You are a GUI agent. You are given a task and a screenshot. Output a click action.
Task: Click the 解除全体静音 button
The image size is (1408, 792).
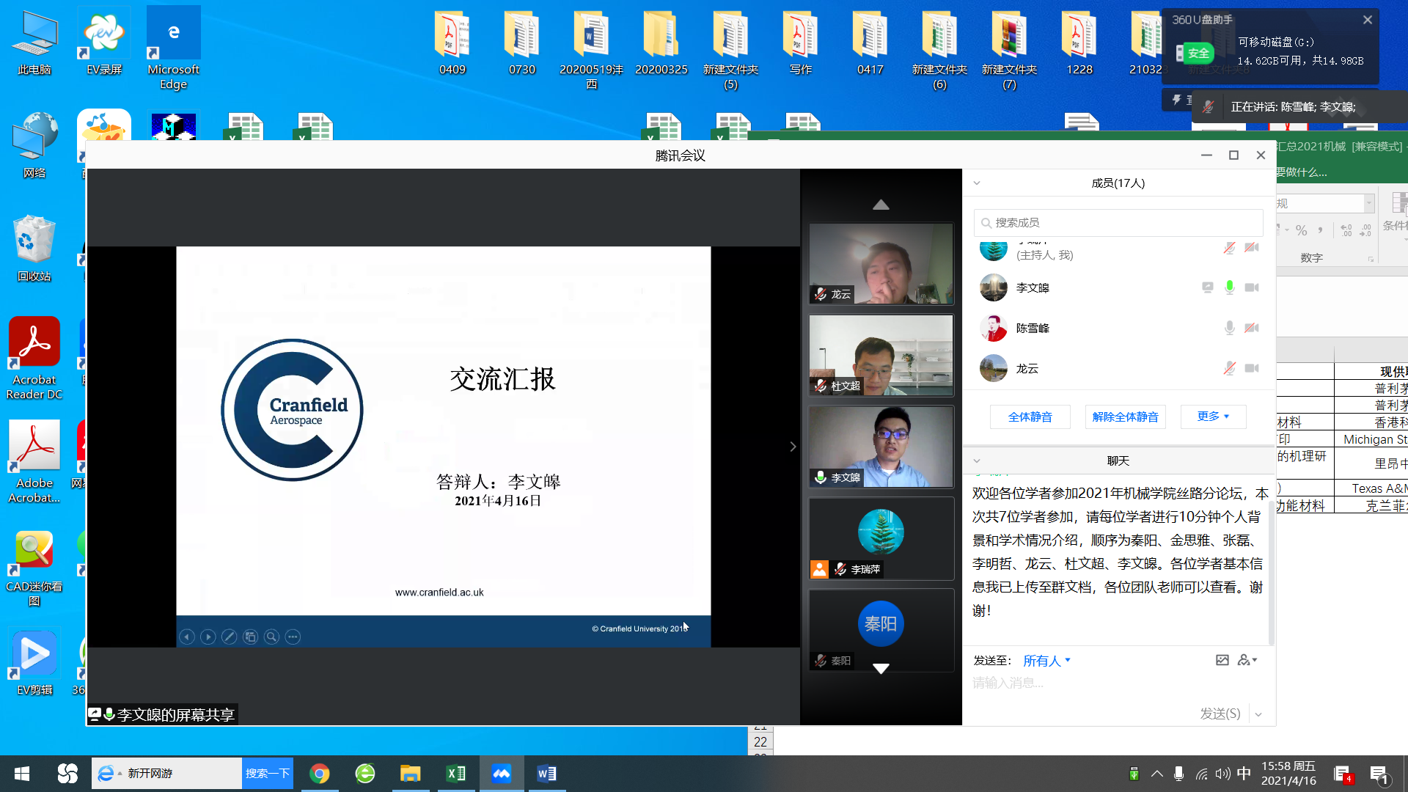click(1125, 417)
